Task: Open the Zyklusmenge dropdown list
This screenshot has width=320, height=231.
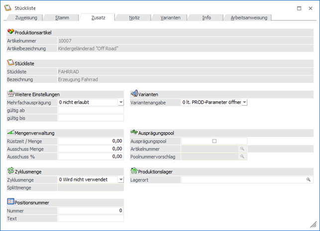Action: pyautogui.click(x=121, y=179)
